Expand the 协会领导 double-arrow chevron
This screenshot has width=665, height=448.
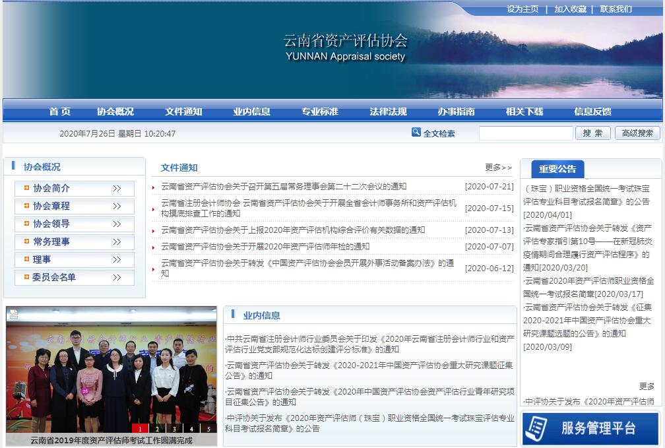[117, 224]
